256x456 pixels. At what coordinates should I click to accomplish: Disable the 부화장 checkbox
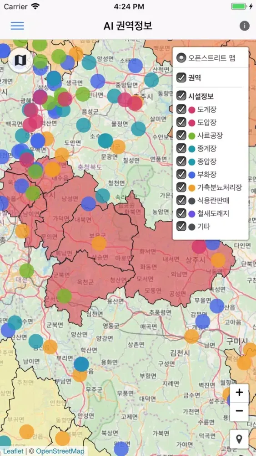click(x=181, y=174)
